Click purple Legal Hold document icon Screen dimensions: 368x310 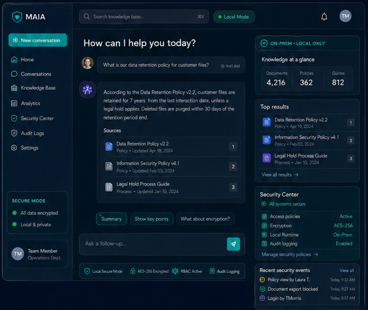point(267,158)
